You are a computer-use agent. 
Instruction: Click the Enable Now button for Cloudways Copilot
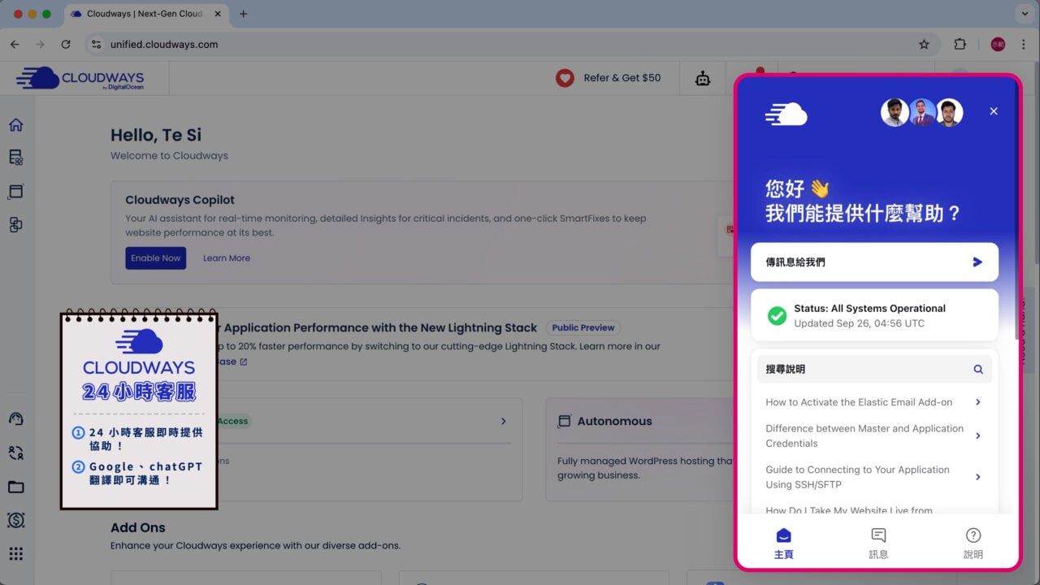(155, 258)
